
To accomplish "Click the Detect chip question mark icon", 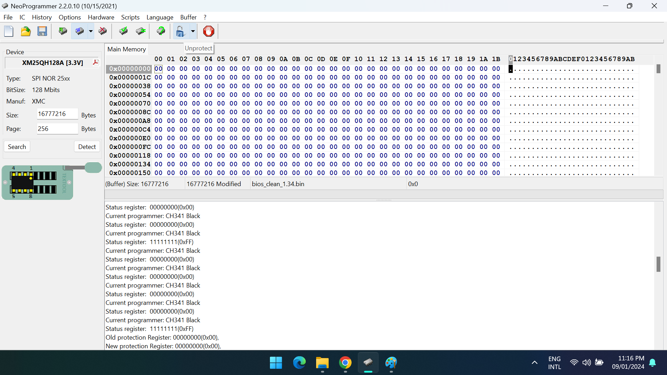I will (161, 31).
